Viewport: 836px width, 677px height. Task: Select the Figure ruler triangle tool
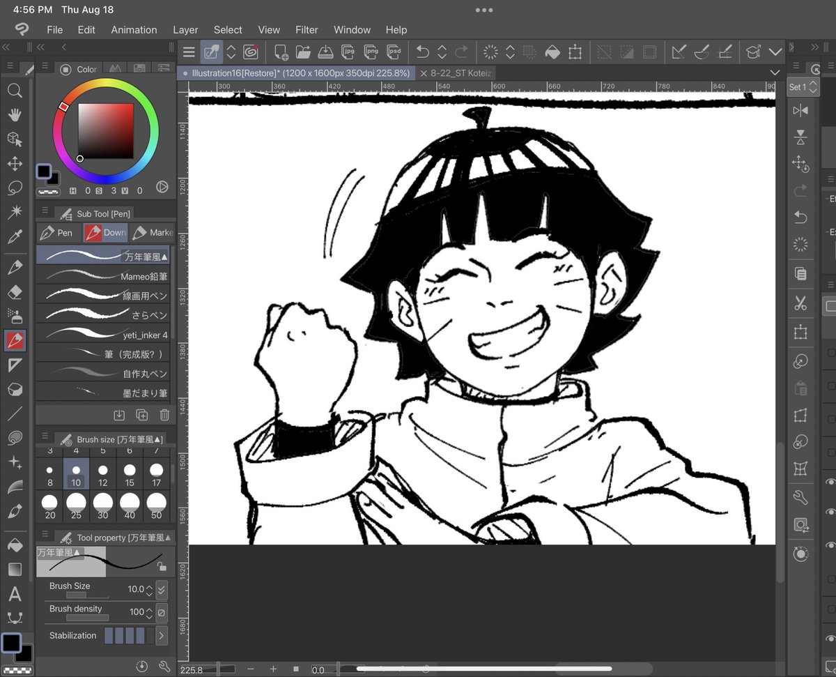[x=15, y=365]
